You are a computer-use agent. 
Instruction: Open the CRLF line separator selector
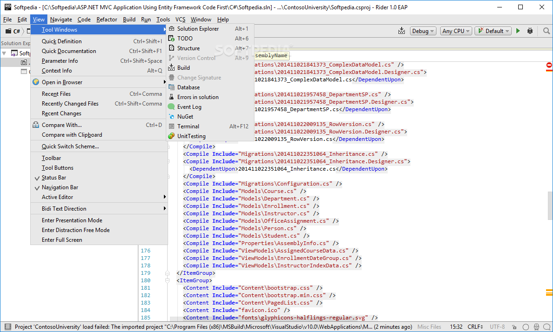click(x=475, y=327)
